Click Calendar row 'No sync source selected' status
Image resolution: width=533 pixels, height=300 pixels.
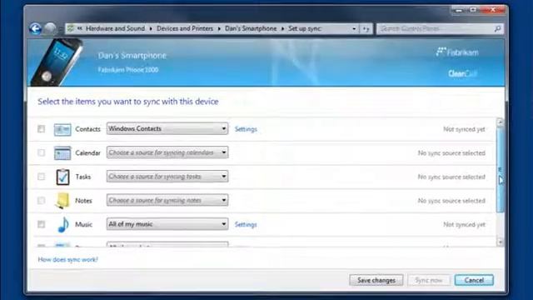click(451, 153)
